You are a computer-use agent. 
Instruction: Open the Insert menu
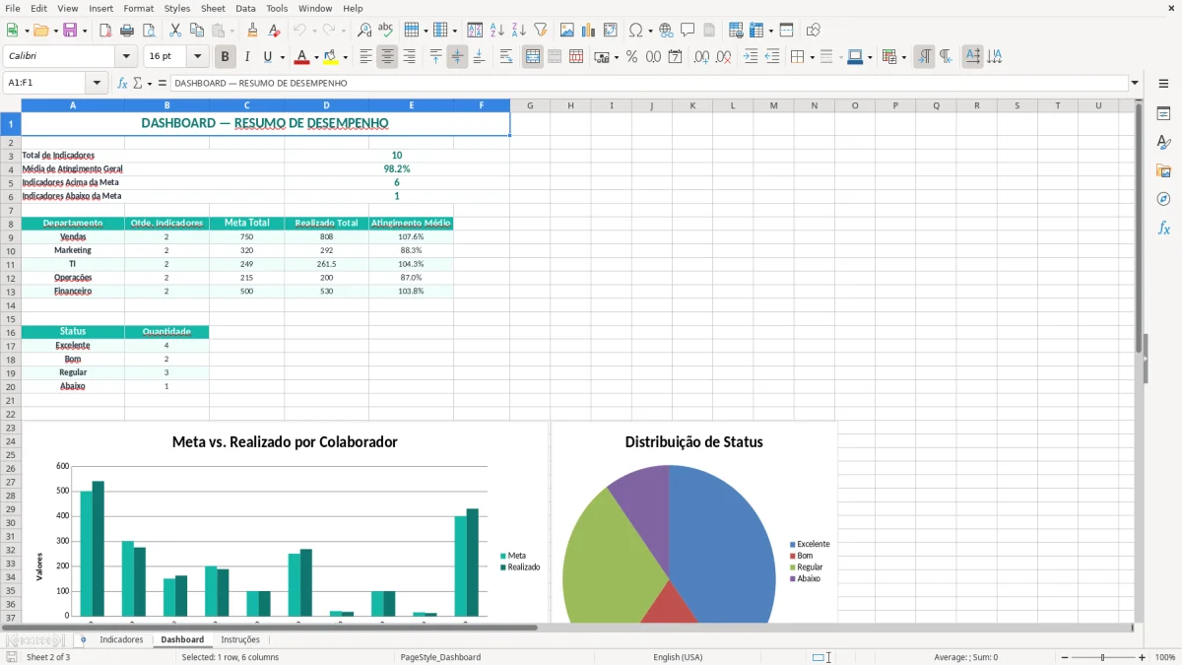(100, 8)
